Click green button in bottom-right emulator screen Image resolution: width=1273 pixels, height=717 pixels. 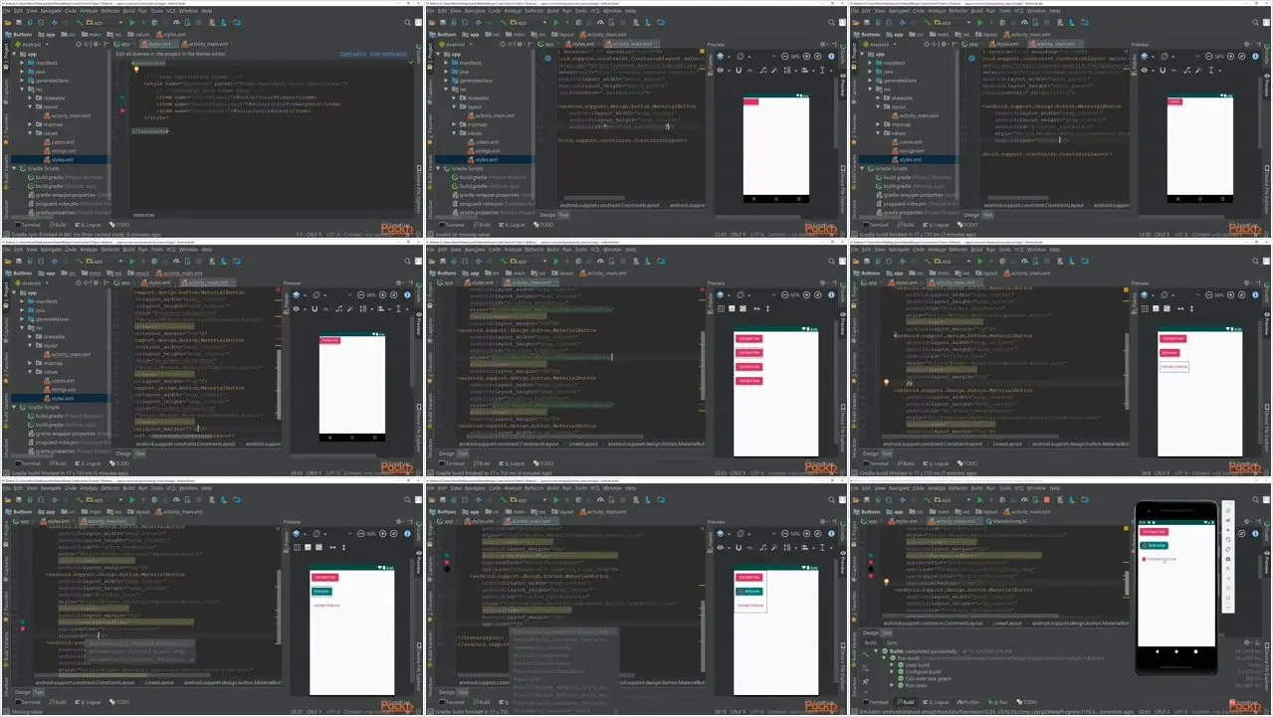[1153, 545]
